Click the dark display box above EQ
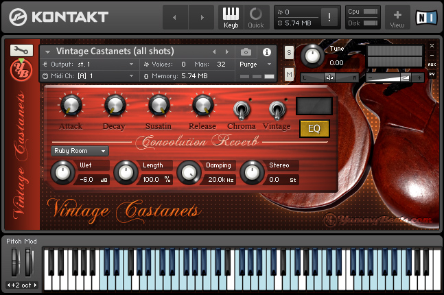444x295 pixels. (314, 106)
